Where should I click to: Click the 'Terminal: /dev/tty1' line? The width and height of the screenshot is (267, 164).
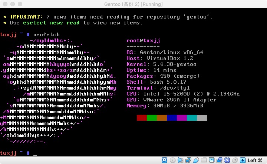pos(158,88)
